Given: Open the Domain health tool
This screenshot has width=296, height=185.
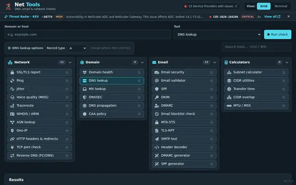Looking at the screenshot, I should pyautogui.click(x=112, y=72).
